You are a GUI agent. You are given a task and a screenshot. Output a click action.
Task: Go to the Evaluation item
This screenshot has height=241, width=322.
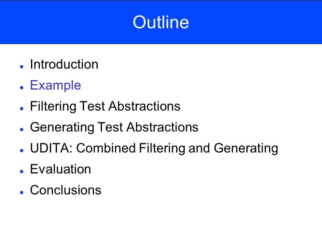60,169
